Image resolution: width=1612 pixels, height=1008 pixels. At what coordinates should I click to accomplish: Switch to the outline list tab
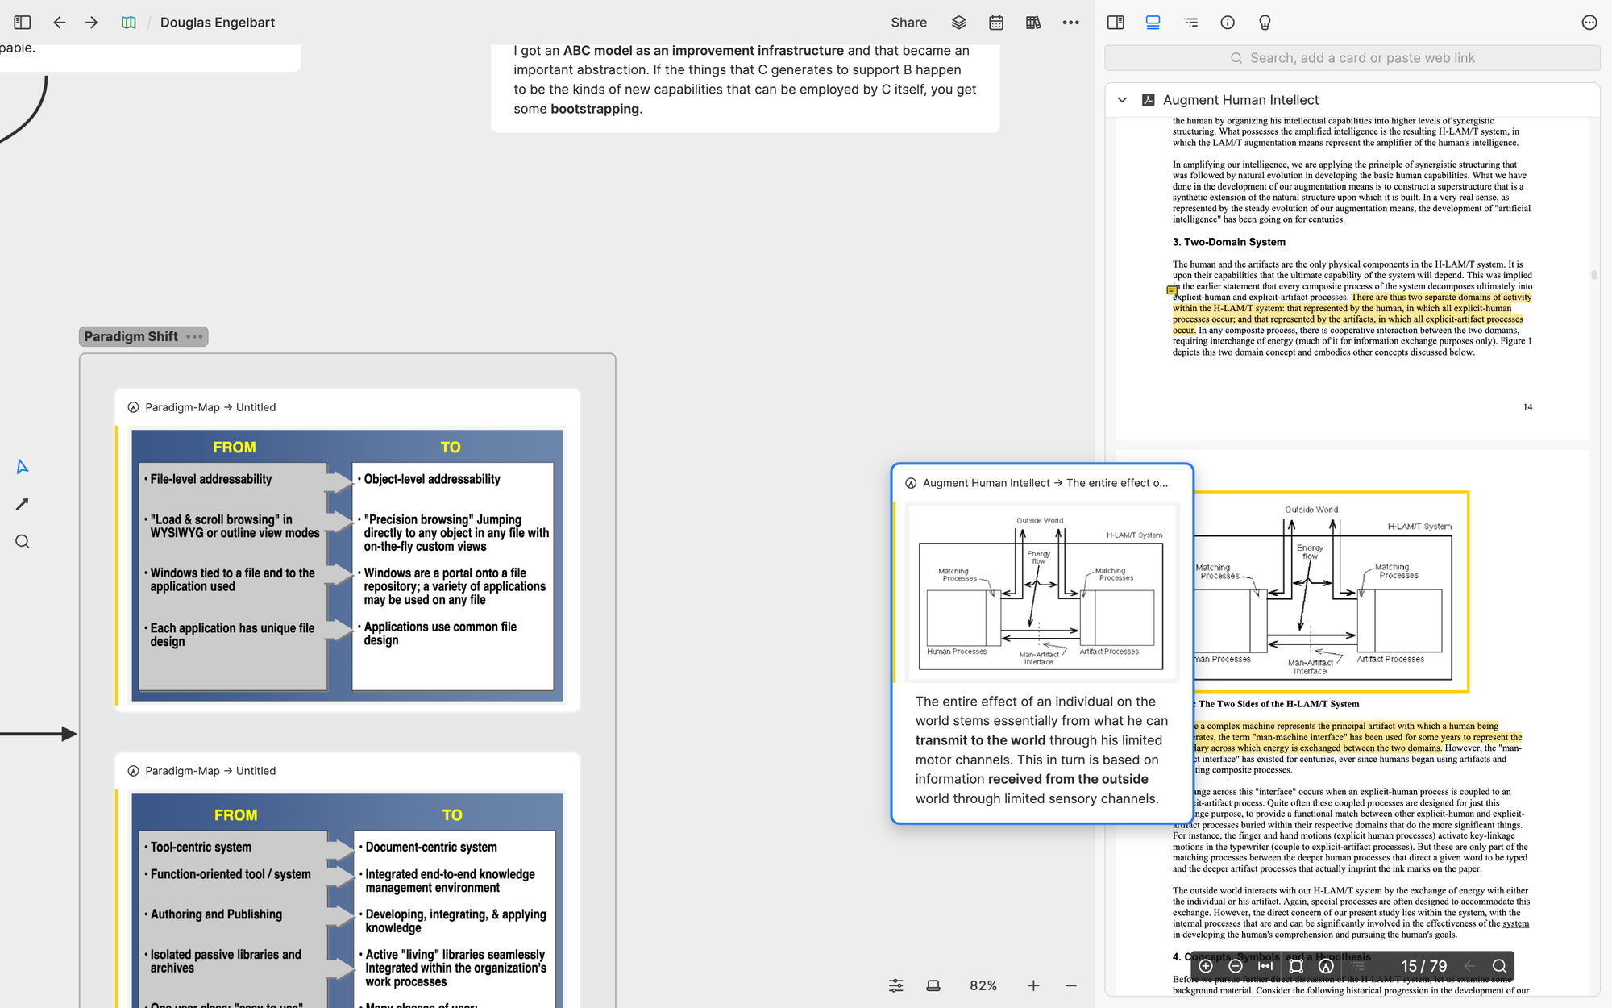coord(1190,23)
